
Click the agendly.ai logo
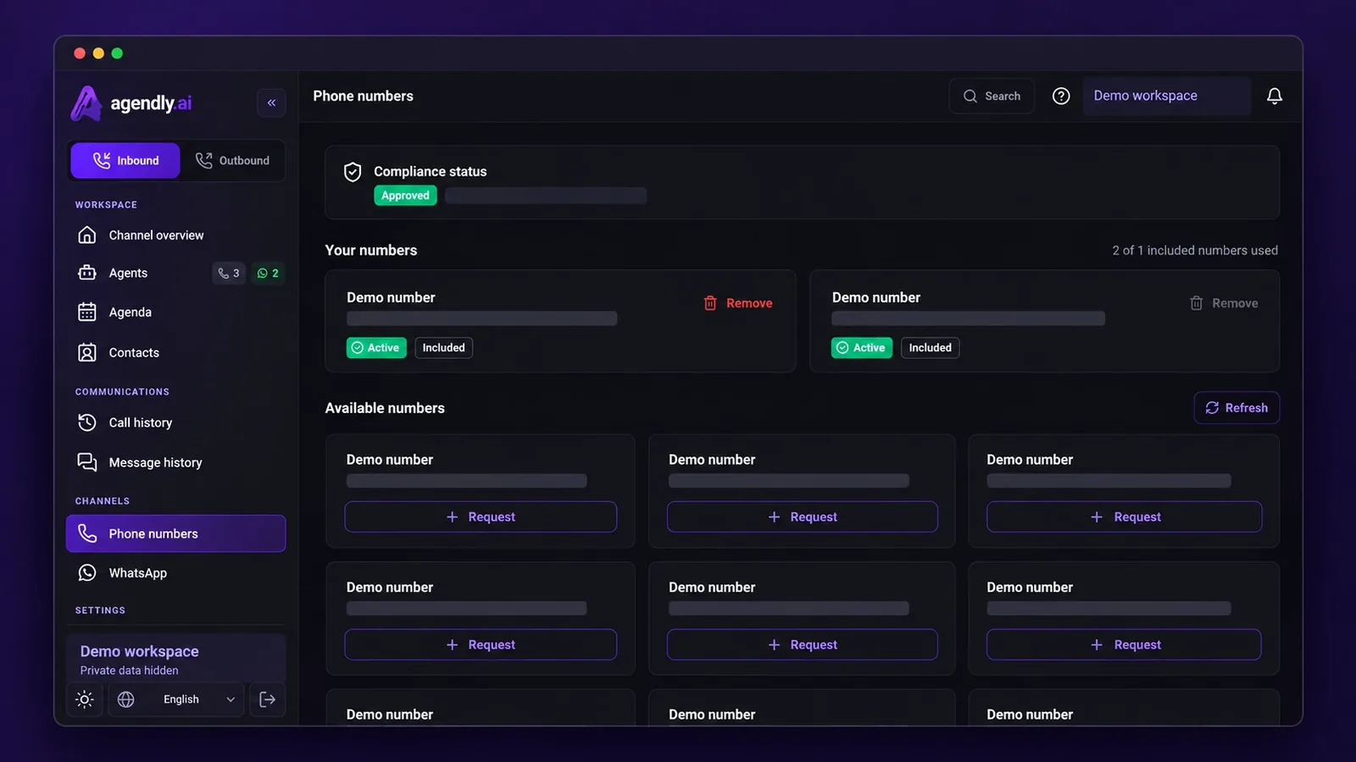131,103
